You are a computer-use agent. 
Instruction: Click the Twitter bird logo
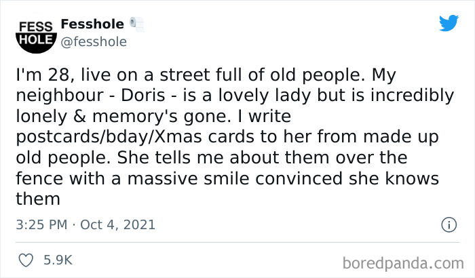tap(449, 24)
